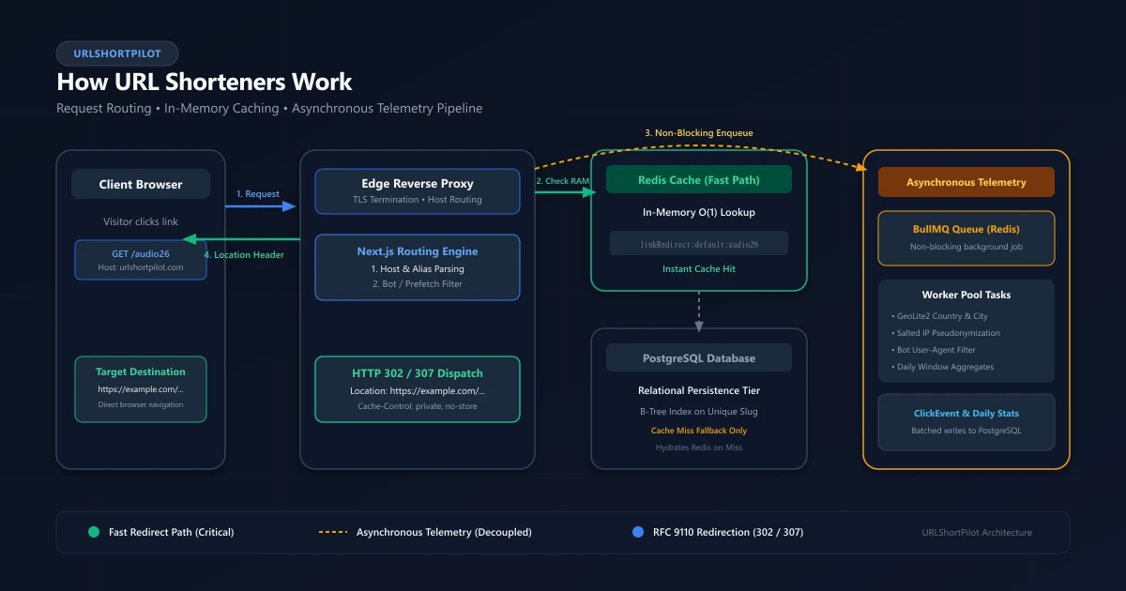Click the "PostgreSQL Database" header
The image size is (1126, 591).
pos(699,357)
